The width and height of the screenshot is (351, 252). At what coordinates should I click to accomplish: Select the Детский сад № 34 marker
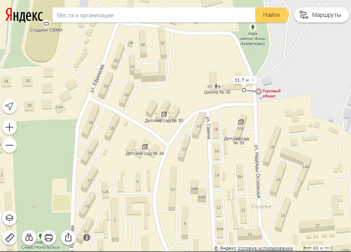coord(144,147)
